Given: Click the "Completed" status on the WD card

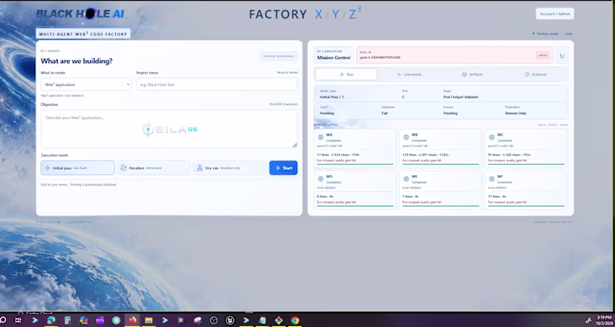Looking at the screenshot, I should click(334, 183).
